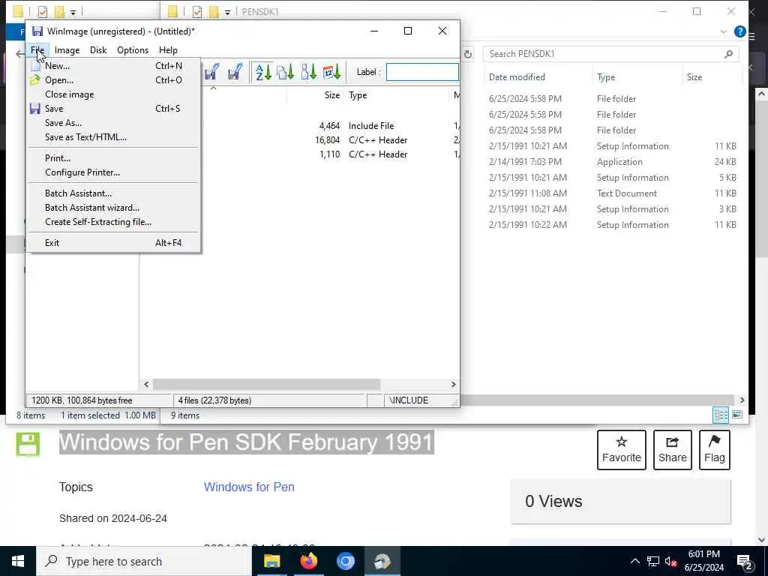Open Explorer help via blue question mark
The height and width of the screenshot is (576, 768).
point(739,31)
